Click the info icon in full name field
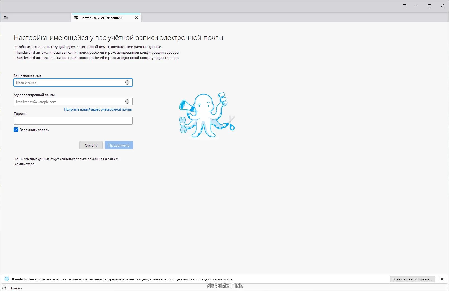The height and width of the screenshot is (291, 449). click(x=127, y=83)
